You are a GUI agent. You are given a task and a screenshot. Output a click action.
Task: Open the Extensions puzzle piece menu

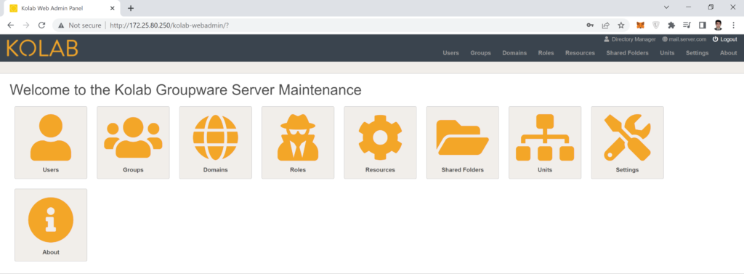click(671, 25)
